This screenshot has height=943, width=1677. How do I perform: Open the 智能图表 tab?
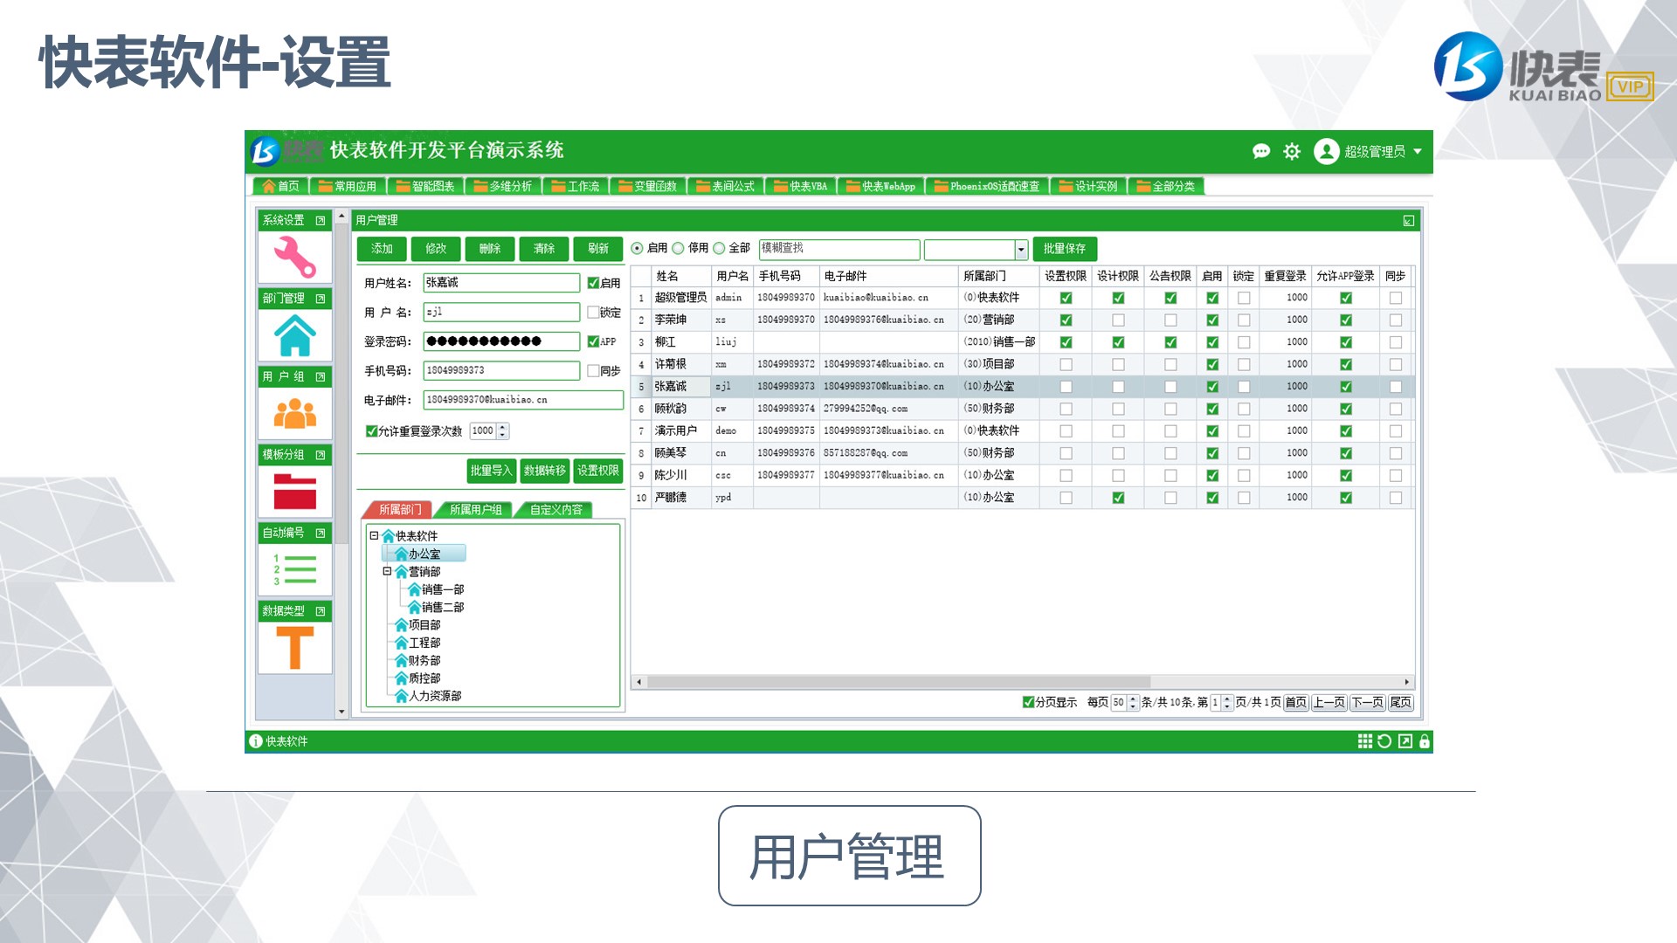coord(424,187)
